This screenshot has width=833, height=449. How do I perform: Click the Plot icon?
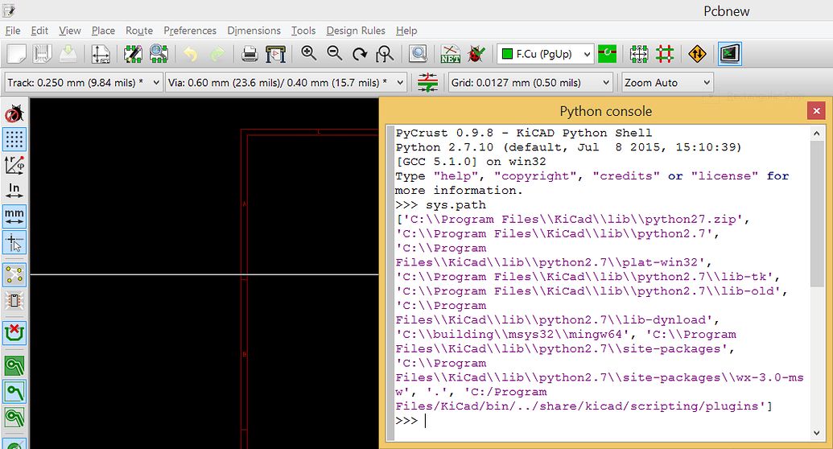click(276, 54)
